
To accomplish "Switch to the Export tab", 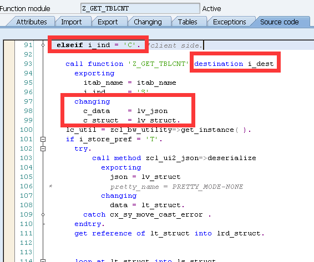I will [x=108, y=22].
